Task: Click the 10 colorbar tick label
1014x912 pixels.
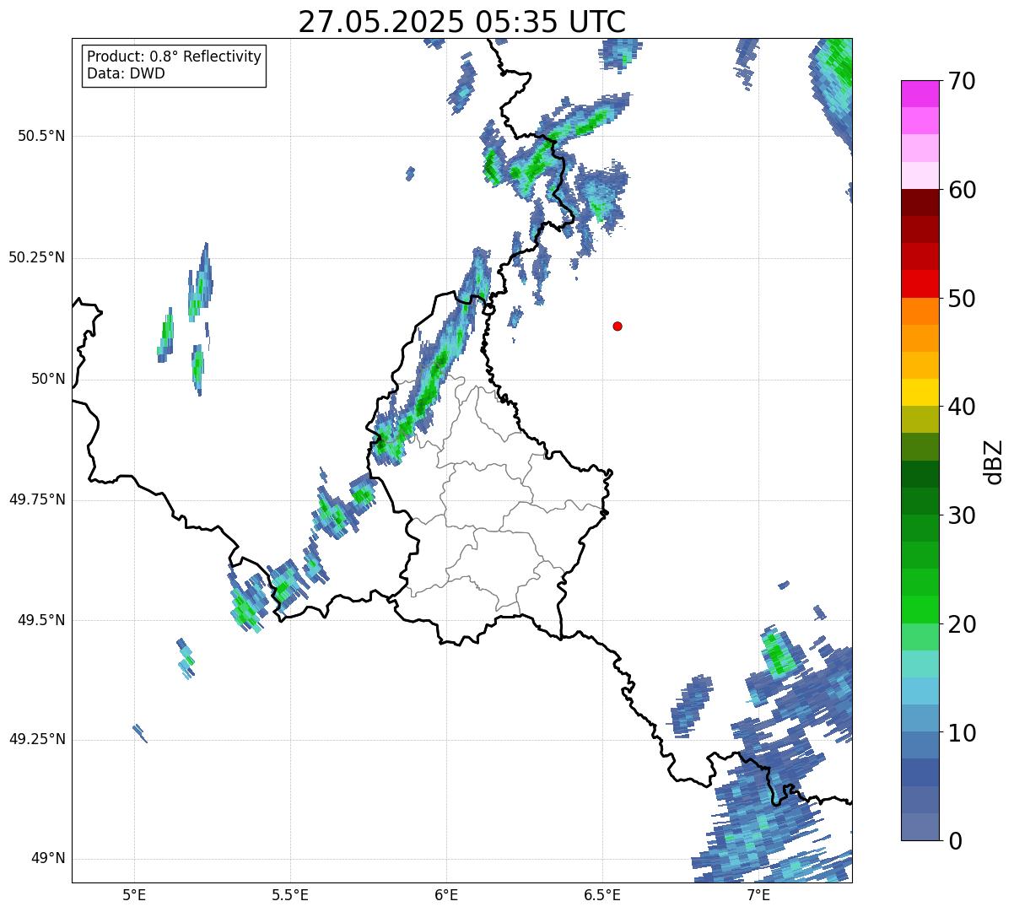Action: pos(962,732)
